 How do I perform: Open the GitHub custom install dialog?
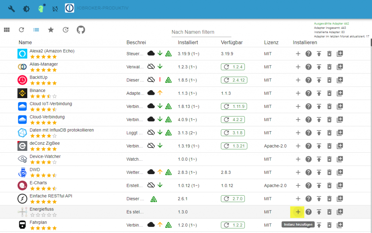(x=81, y=30)
